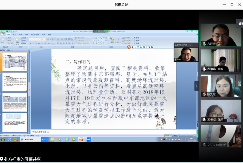The image size is (243, 163).
Task: Switch to the Insert (插入) ribbon tab
Action: 14,35
